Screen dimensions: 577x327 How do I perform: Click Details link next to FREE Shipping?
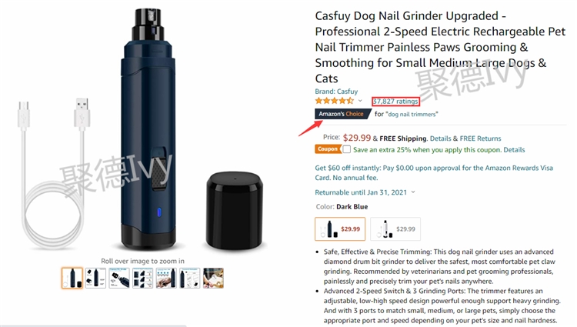(441, 138)
